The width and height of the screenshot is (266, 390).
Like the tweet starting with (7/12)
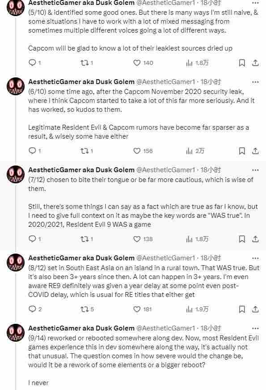click(137, 239)
